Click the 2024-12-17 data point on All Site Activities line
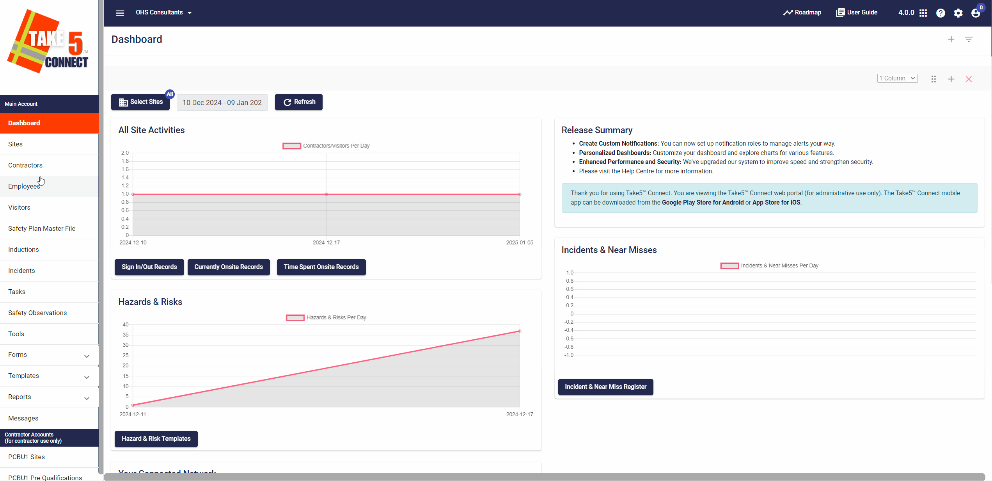992x481 pixels. point(327,194)
